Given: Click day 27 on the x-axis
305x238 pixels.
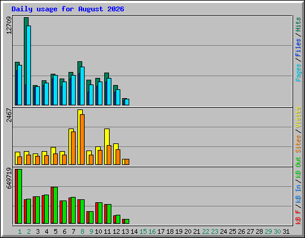Looking at the screenshot, I should pos(250,231).
